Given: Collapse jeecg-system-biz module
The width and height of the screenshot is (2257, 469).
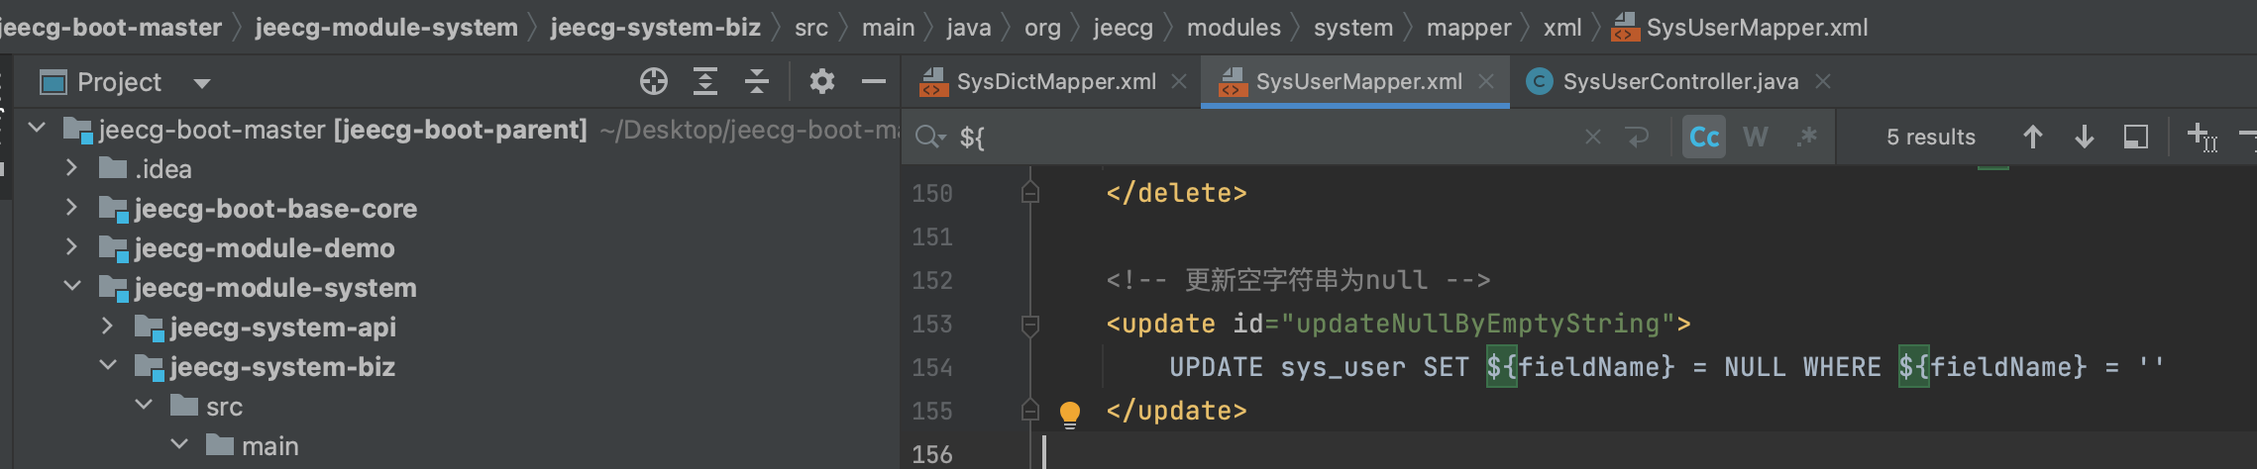Looking at the screenshot, I should (108, 365).
